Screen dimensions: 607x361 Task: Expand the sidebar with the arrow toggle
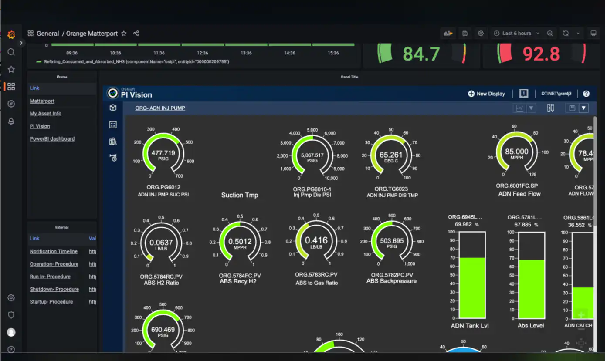point(21,43)
